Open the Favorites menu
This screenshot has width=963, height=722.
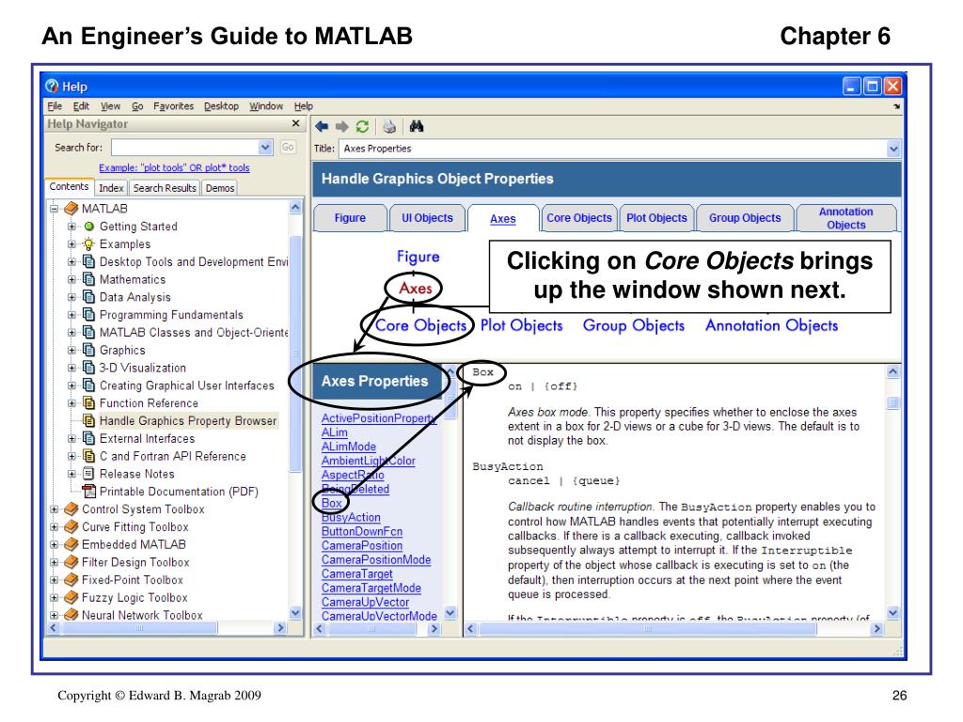(173, 106)
